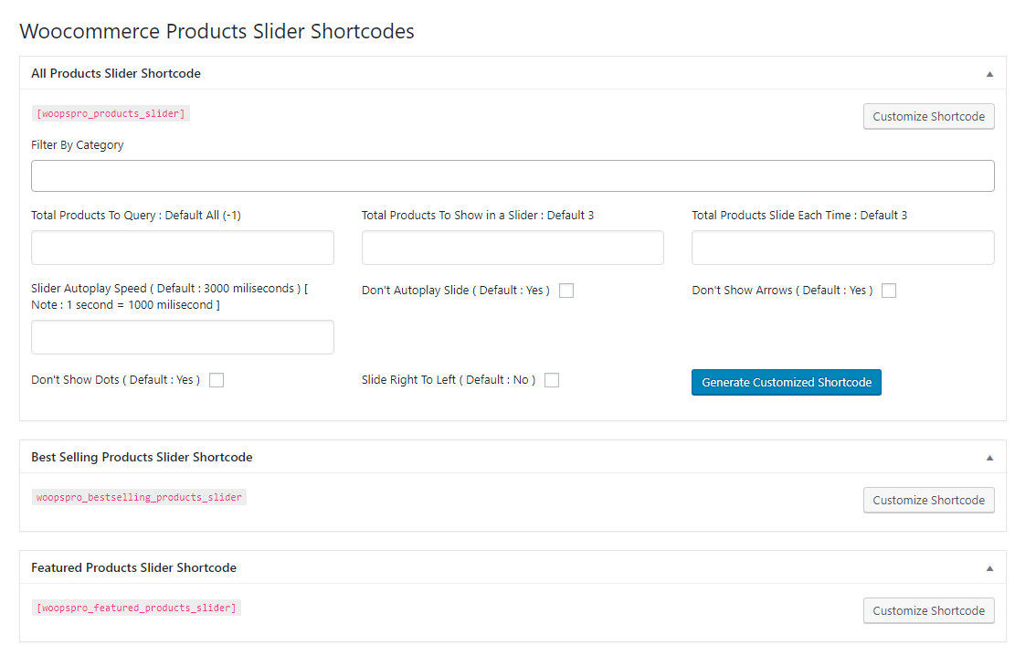Screen dimensions: 1036x656
Task: Click the [woopspro_featured_products_slider] shortcode text
Action: pos(136,608)
